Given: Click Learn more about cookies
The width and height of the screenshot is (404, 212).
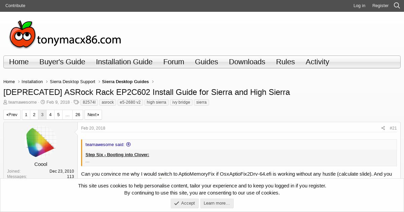Looking at the screenshot, I should [x=217, y=203].
